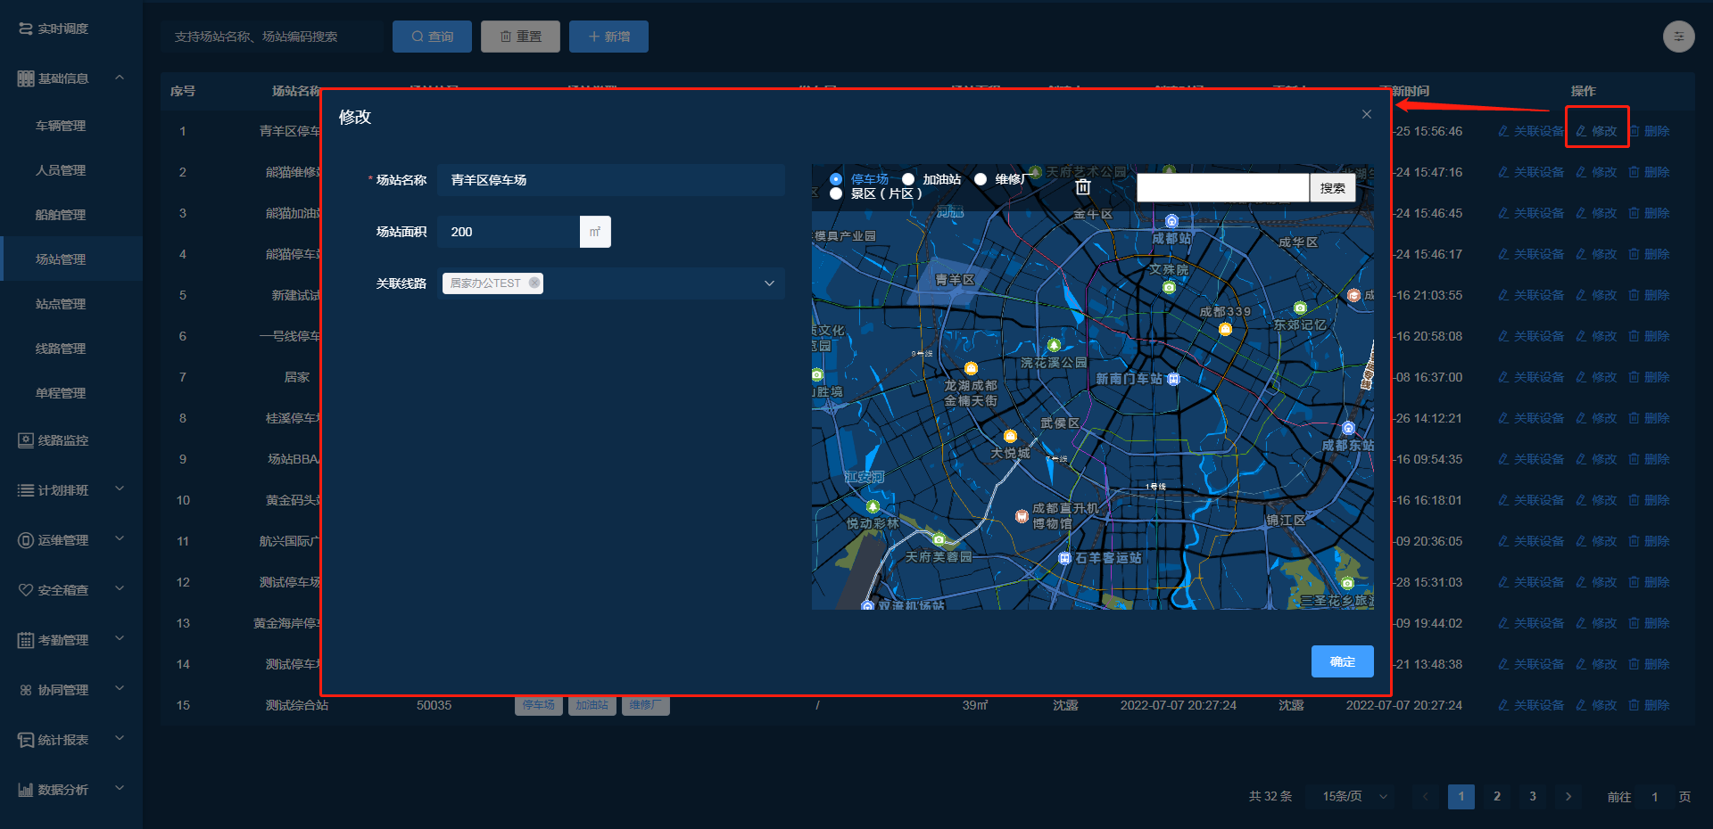
Task: Remove the 居家办公TEST tag from 关联线路
Action: coord(534,283)
